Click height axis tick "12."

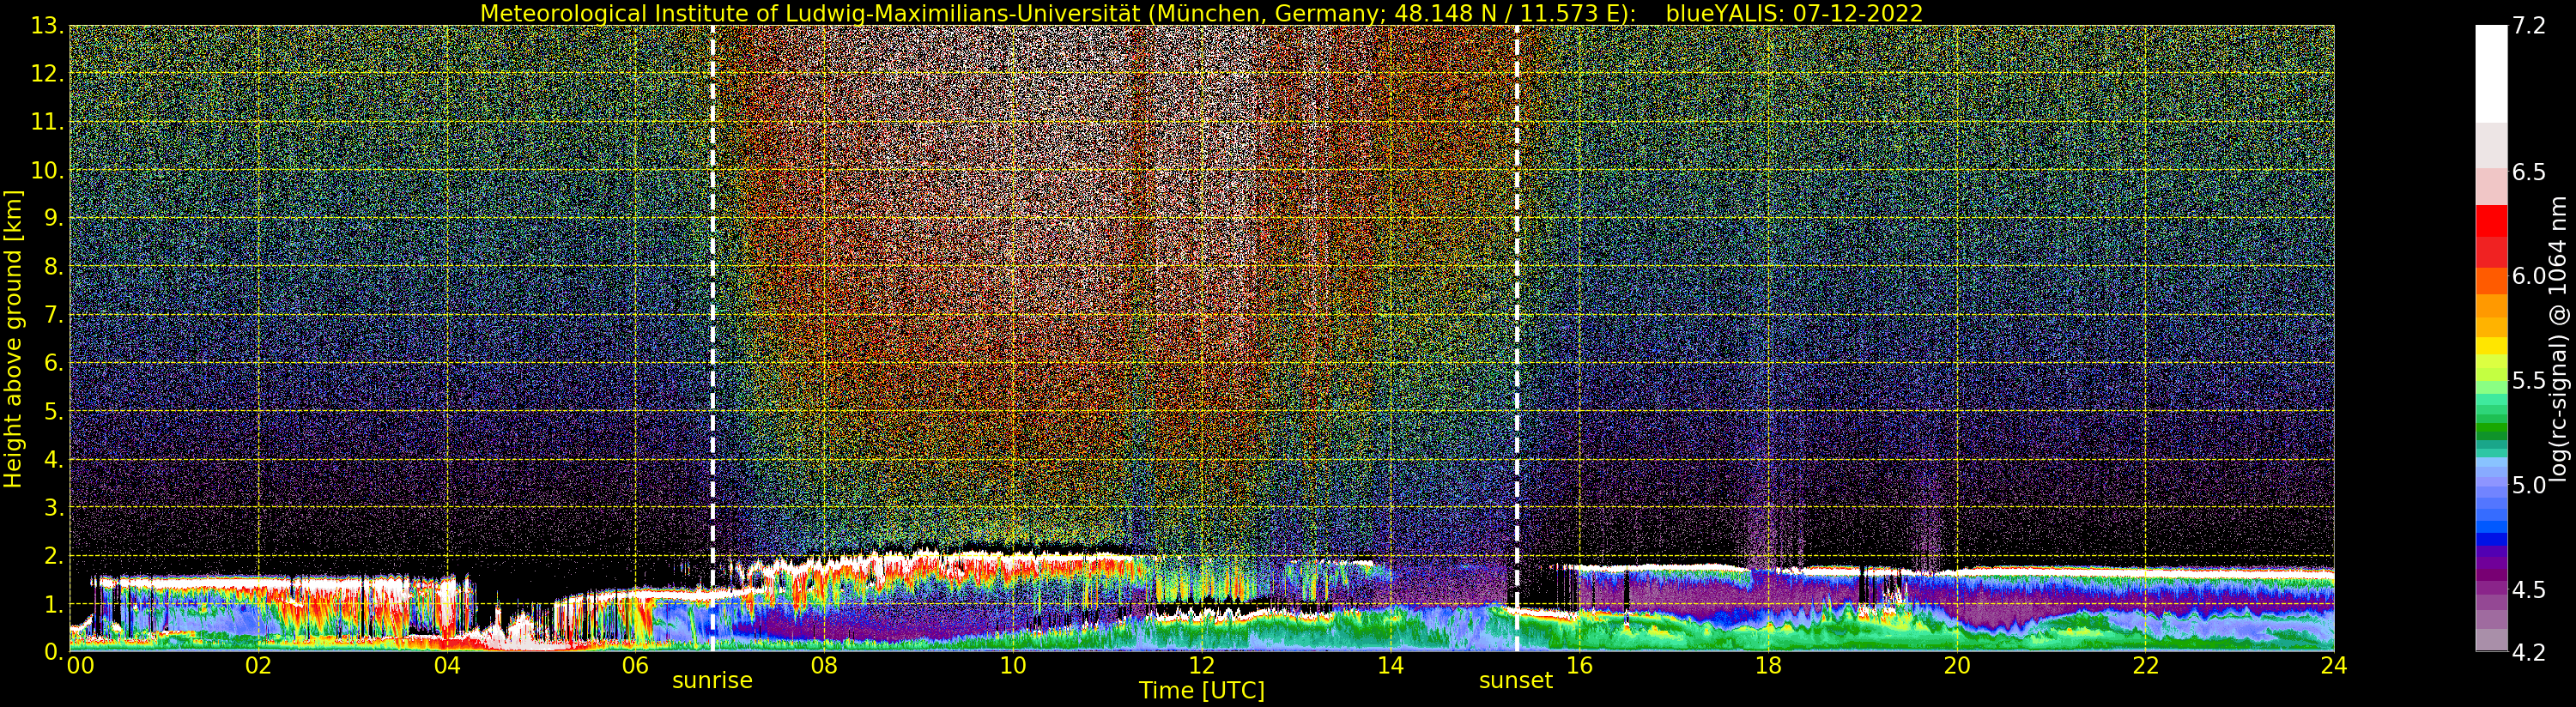coord(48,74)
